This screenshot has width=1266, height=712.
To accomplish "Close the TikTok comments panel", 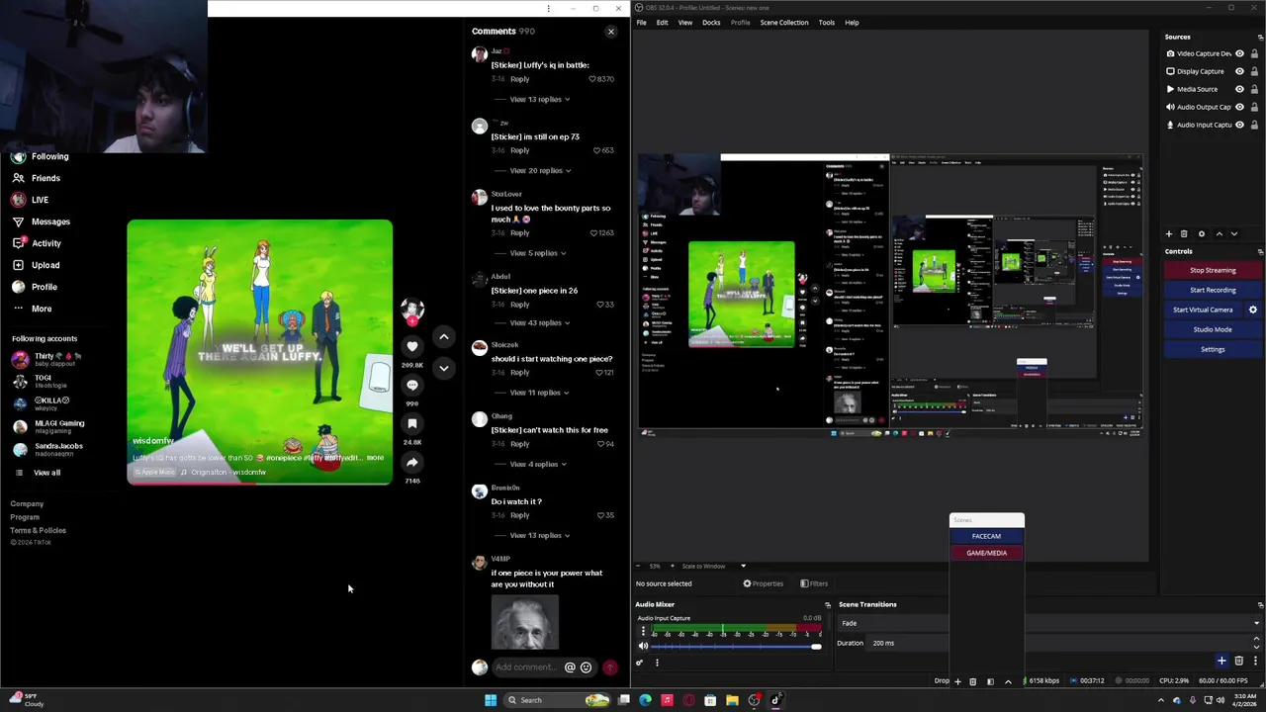I will [x=610, y=32].
